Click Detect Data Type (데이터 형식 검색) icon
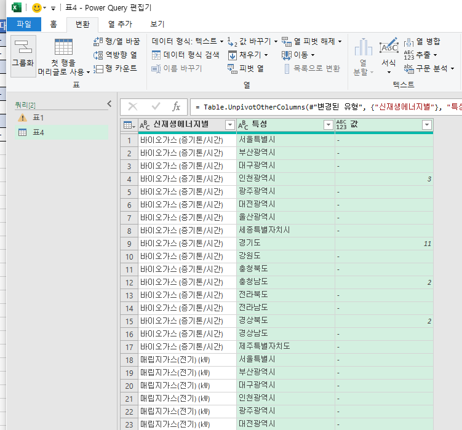This screenshot has width=462, height=430. pos(156,55)
